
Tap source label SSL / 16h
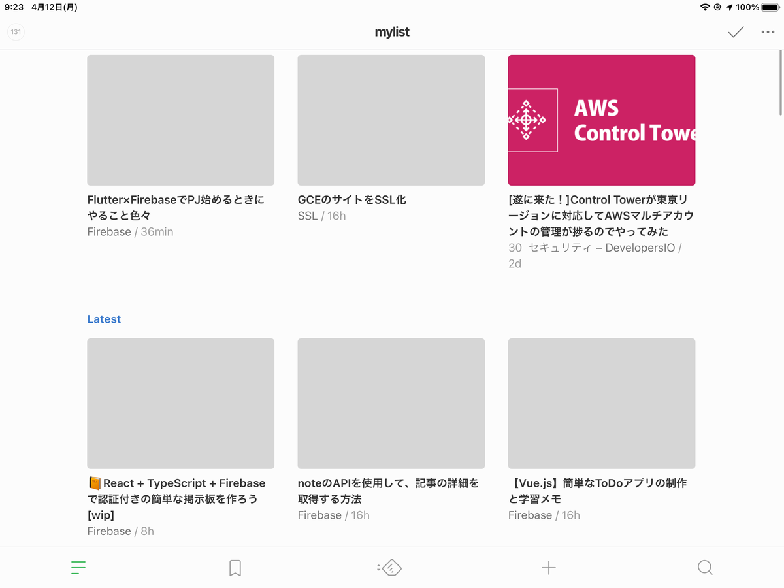tap(321, 216)
